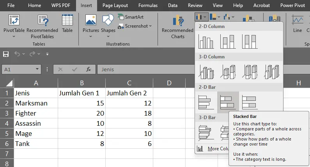Select cell containing Fighter
This screenshot has height=167, width=310.
36,113
